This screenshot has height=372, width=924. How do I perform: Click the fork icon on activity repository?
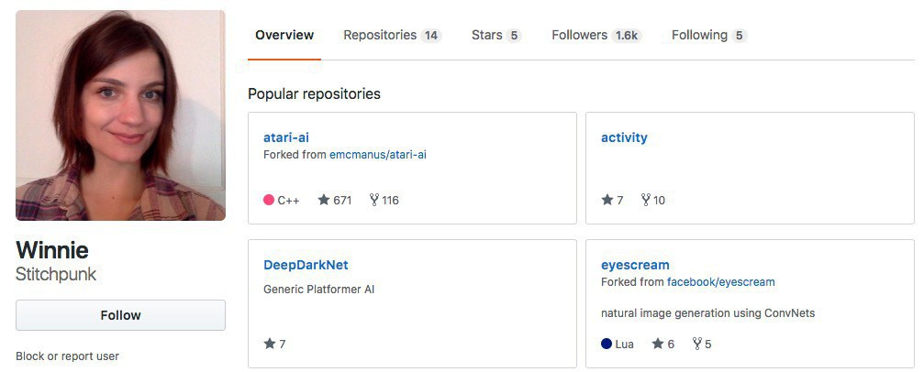pyautogui.click(x=646, y=200)
